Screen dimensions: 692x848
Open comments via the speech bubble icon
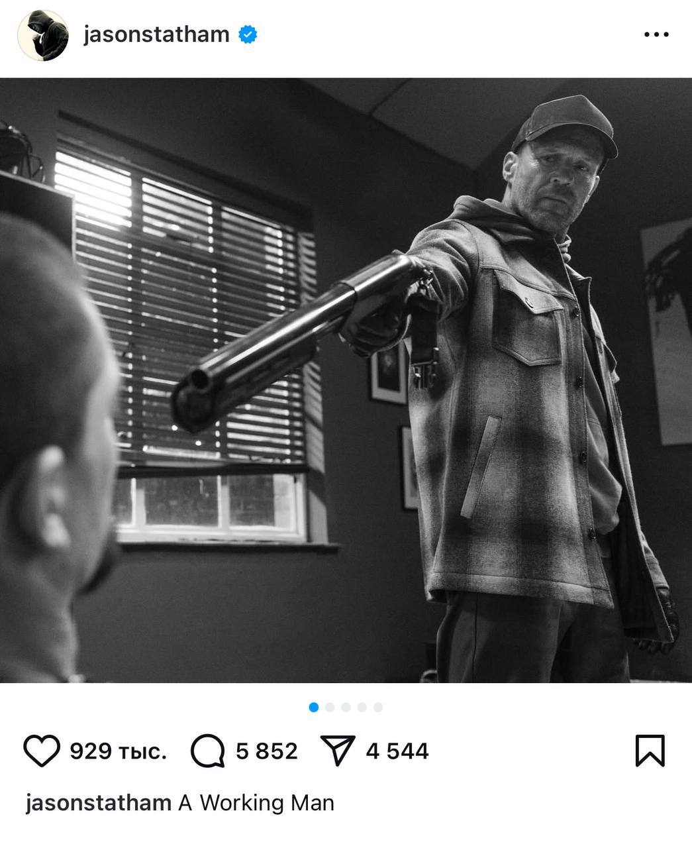[x=207, y=751]
